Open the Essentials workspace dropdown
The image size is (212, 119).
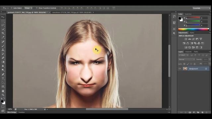(201, 8)
